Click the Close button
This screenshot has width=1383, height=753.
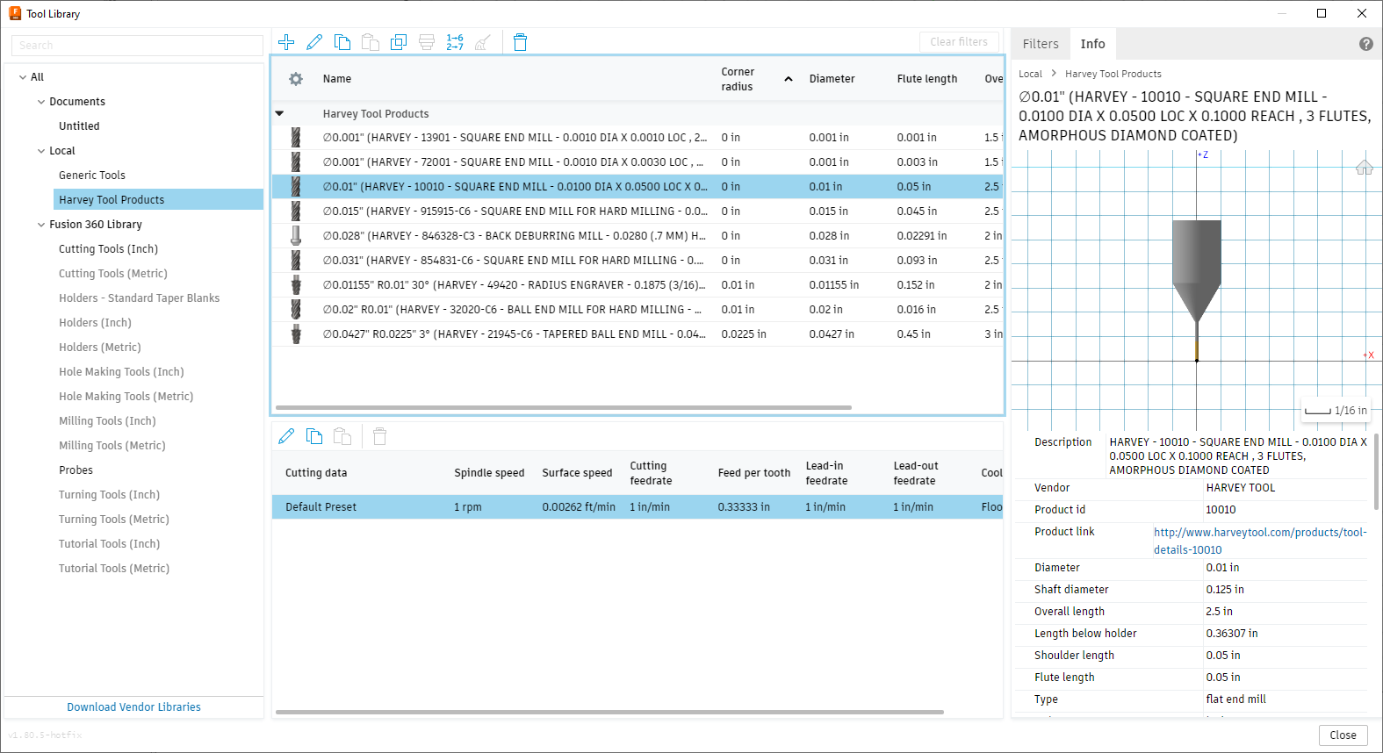[1343, 735]
